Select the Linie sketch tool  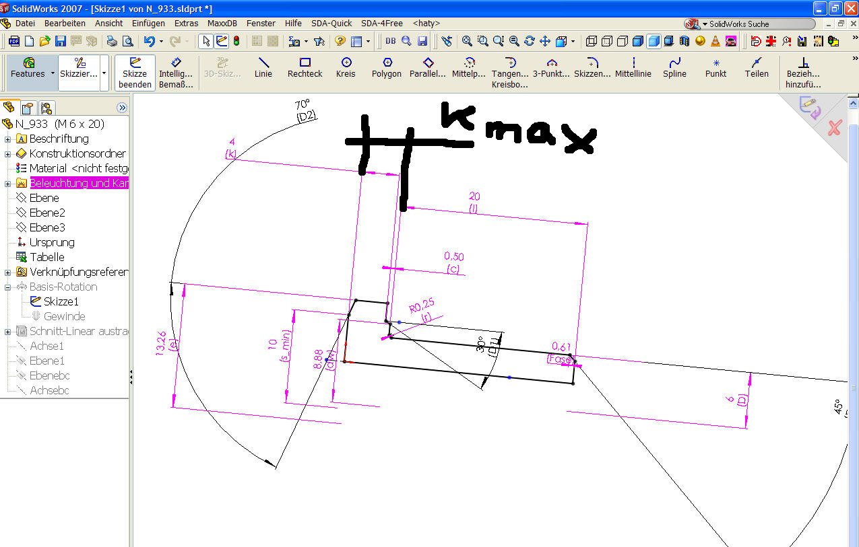(263, 67)
